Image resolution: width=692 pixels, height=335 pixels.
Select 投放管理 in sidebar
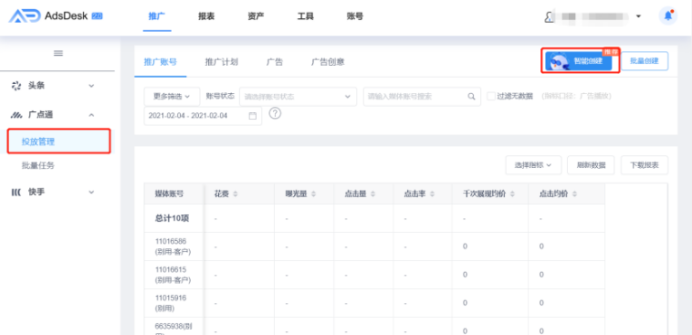click(58, 142)
